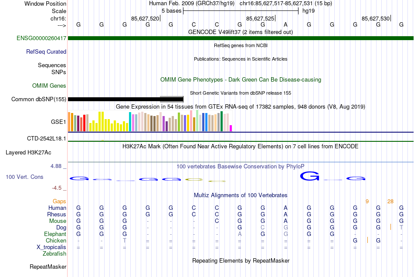414x277 pixels.
Task: Open 'Basewise Conservation by PhyloP' title
Action: (240, 166)
